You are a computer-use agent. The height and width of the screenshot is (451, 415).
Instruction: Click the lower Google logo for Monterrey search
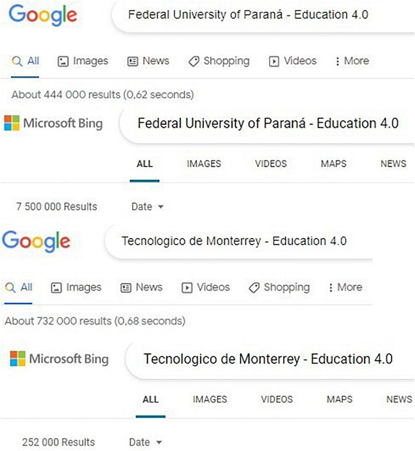[36, 241]
